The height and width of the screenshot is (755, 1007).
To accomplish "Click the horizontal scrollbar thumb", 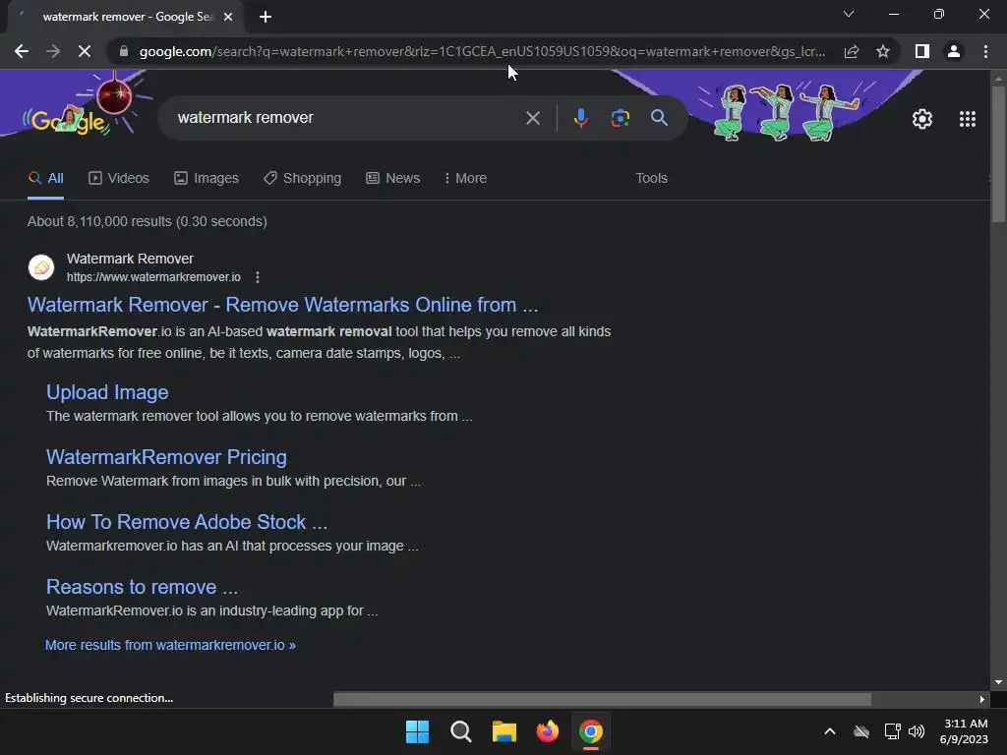I will coord(602,699).
